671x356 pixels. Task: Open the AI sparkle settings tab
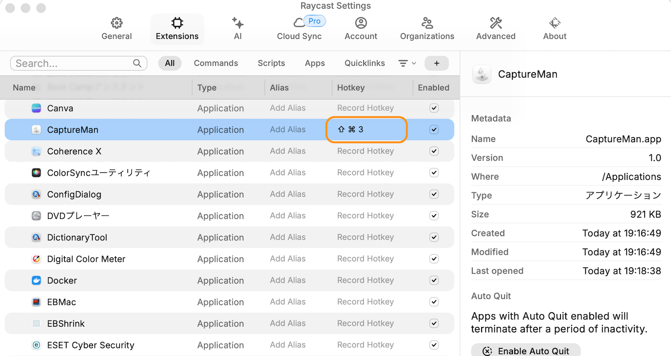point(237,28)
